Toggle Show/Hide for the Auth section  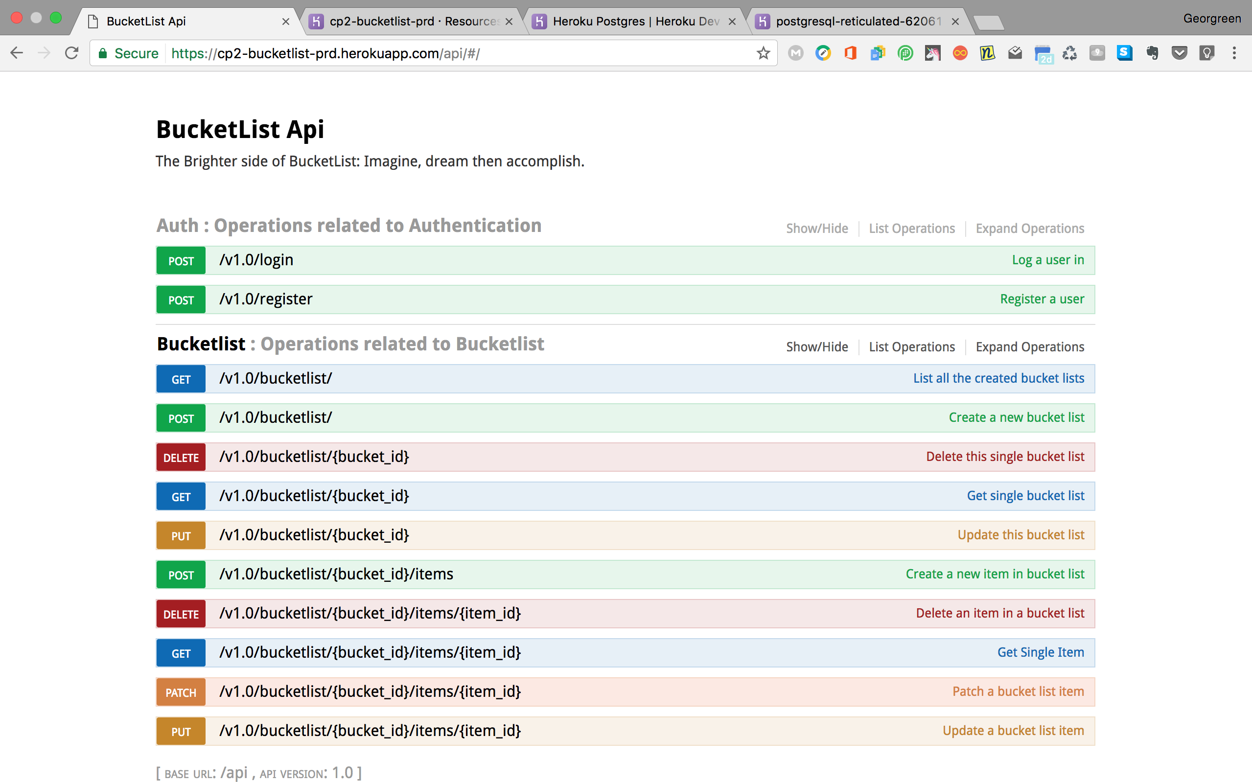pyautogui.click(x=816, y=228)
